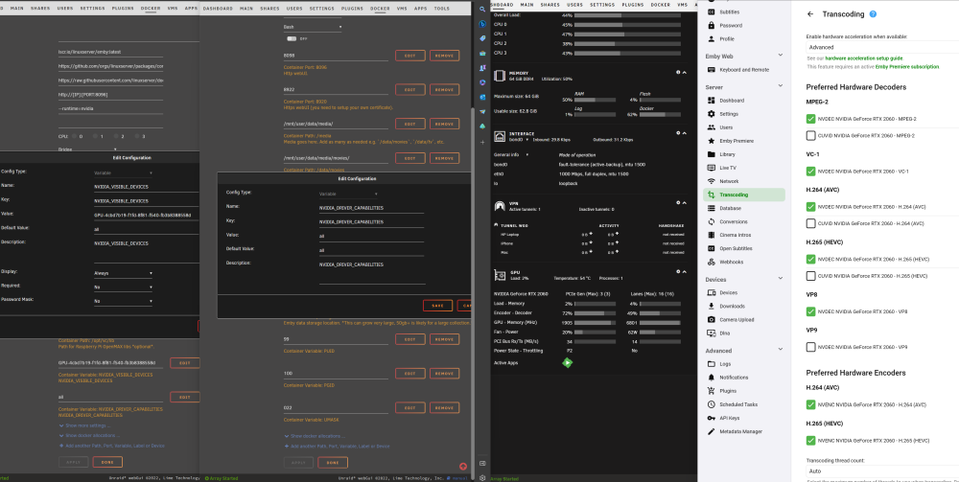Open the help icon next to Transcoding
The width and height of the screenshot is (959, 482).
pyautogui.click(x=873, y=14)
